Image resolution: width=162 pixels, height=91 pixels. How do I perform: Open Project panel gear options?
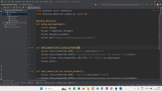point(23,8)
